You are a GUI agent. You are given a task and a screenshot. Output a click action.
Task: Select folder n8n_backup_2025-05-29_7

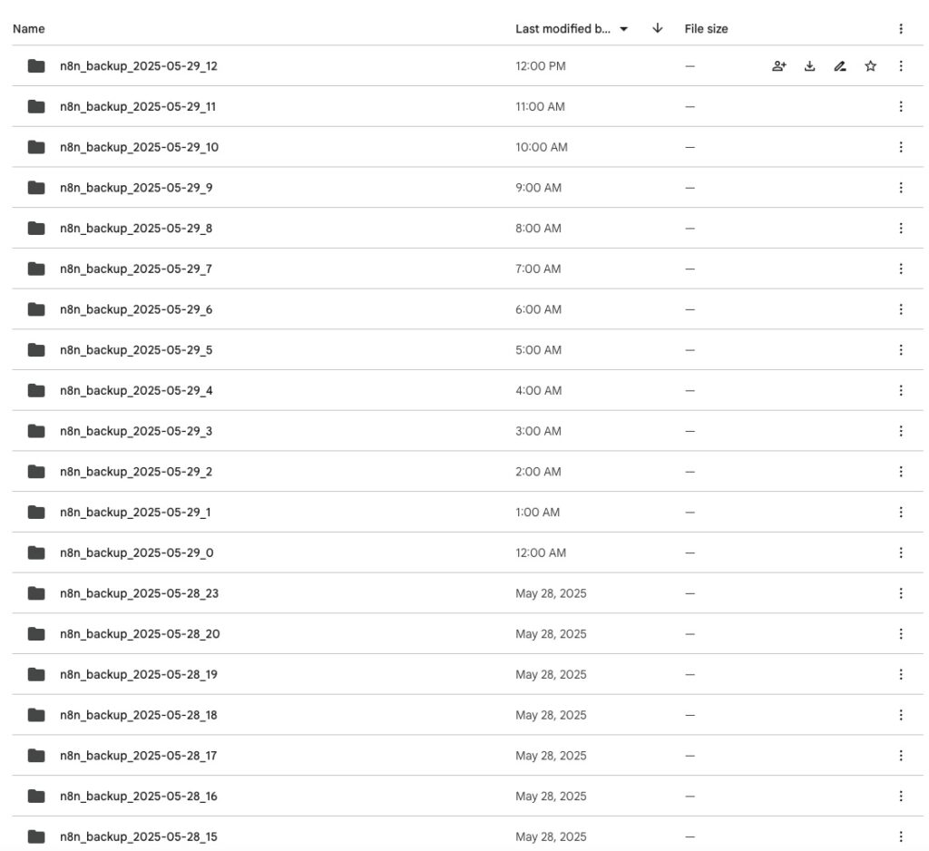point(467,269)
